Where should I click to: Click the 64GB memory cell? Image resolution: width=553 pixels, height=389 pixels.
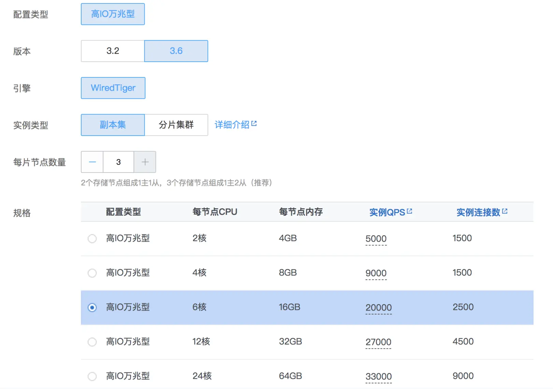290,376
